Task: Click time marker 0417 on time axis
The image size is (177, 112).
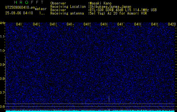Action: pos(121,24)
